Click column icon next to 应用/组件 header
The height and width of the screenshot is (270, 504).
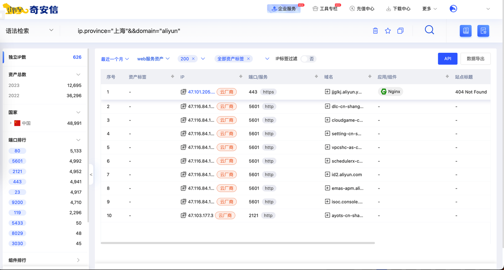coord(447,77)
